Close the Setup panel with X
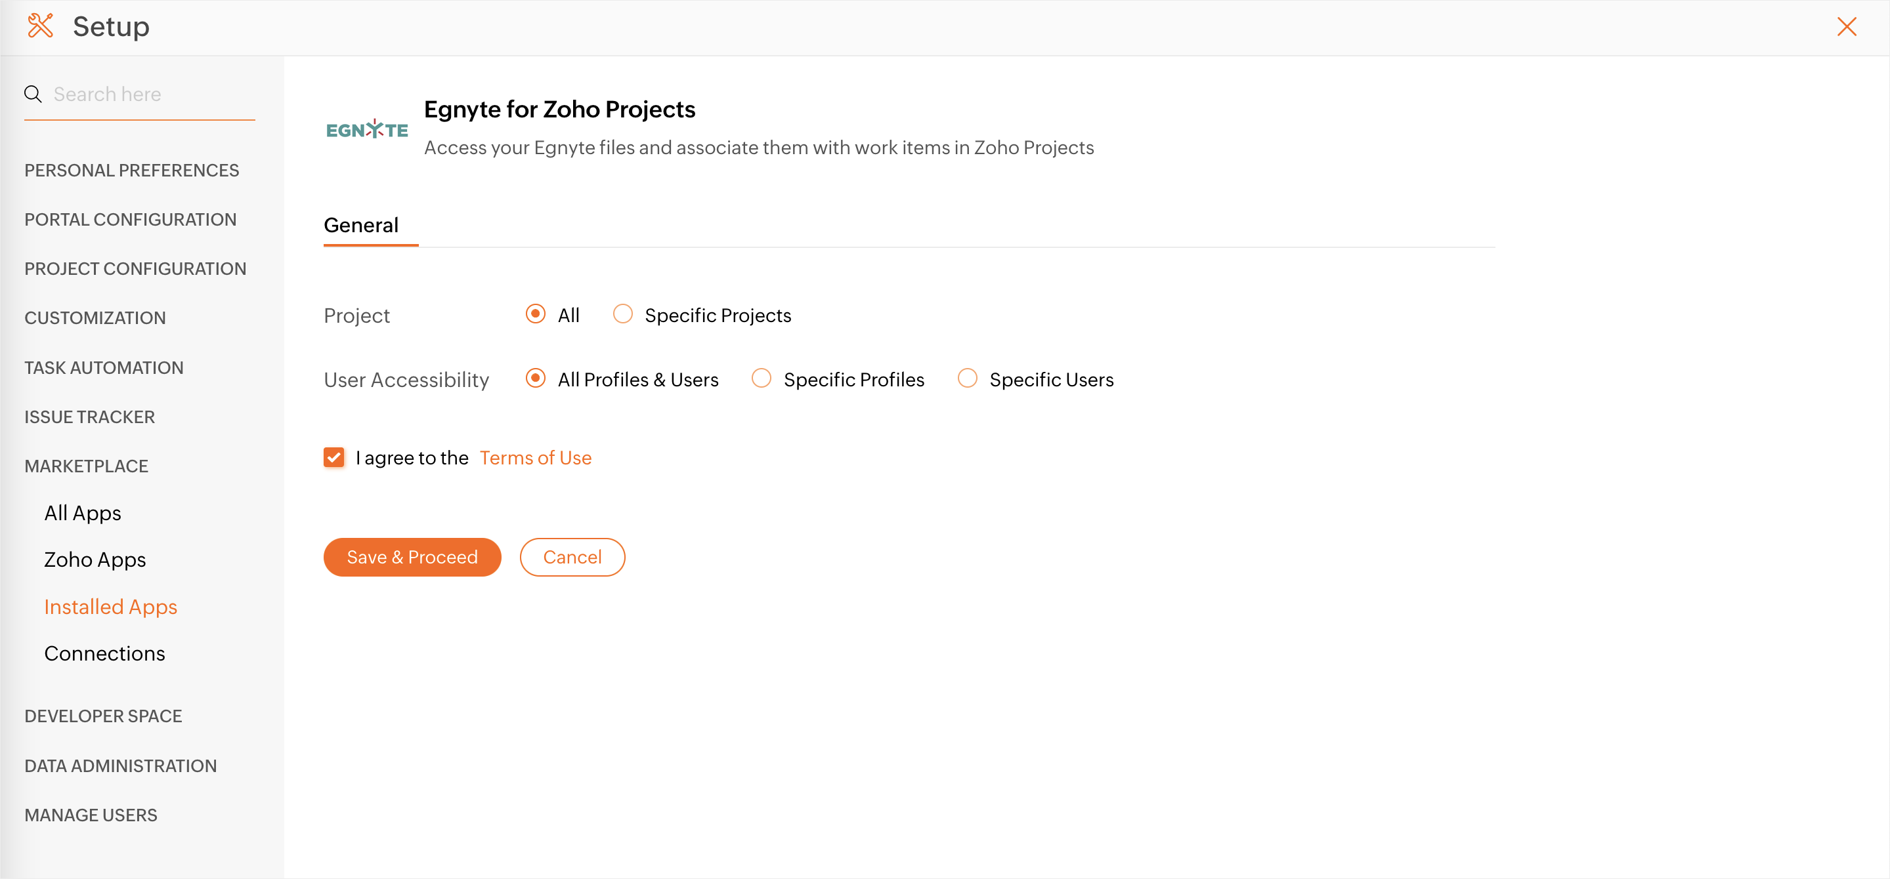1890x879 pixels. 1846,27
